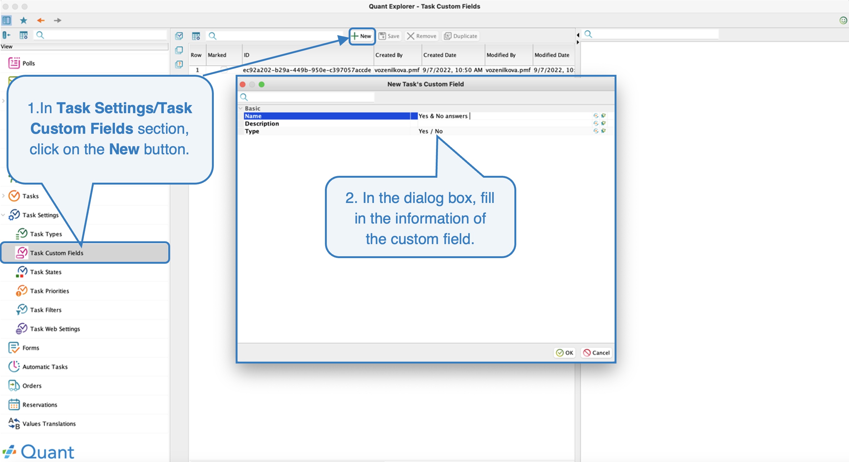Collapse the Basic section in dialog
The width and height of the screenshot is (849, 462).
click(x=241, y=108)
